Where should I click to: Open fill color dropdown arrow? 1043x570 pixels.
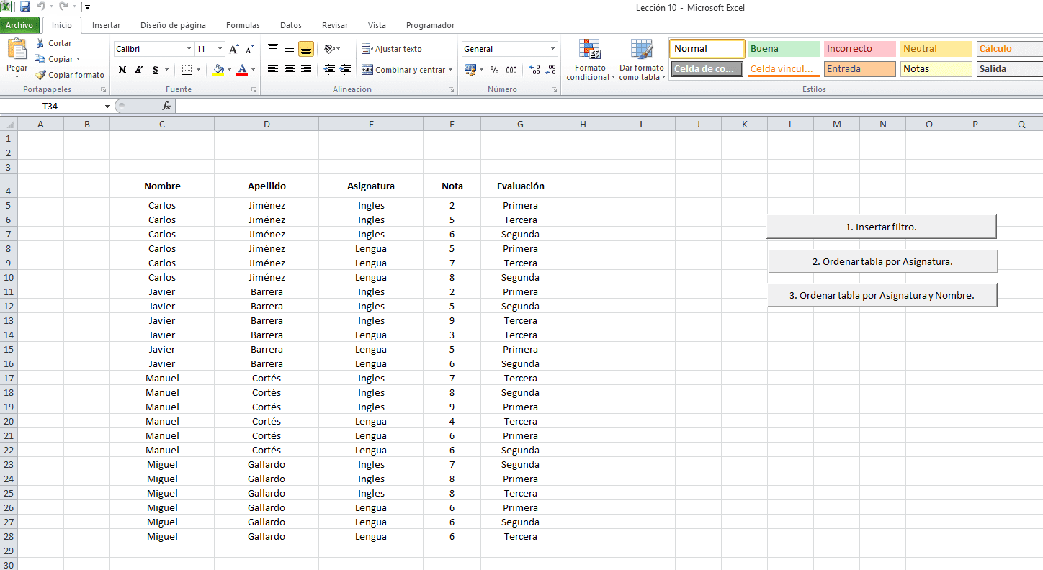pyautogui.click(x=229, y=70)
